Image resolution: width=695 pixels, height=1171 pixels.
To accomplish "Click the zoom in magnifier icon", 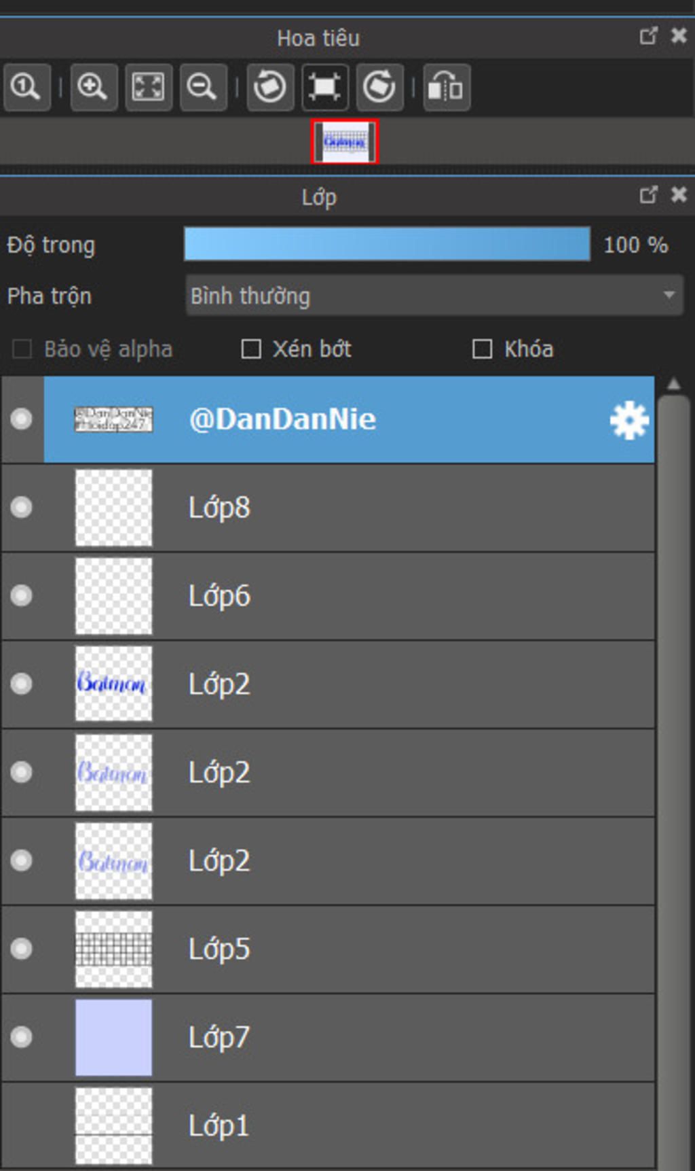I will 92,87.
